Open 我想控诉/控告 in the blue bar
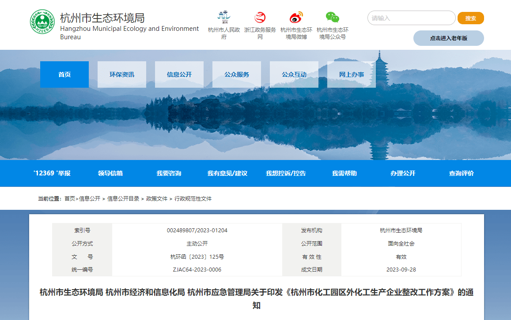Image resolution: width=511 pixels, height=320 pixels. (286, 173)
